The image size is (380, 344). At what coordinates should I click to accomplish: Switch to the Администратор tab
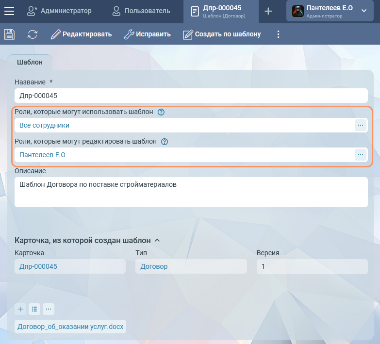[59, 11]
